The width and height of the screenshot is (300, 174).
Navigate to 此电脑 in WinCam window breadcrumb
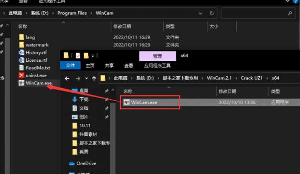tap(15, 13)
